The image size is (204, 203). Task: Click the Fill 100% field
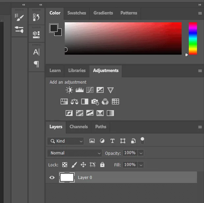[x=130, y=165]
